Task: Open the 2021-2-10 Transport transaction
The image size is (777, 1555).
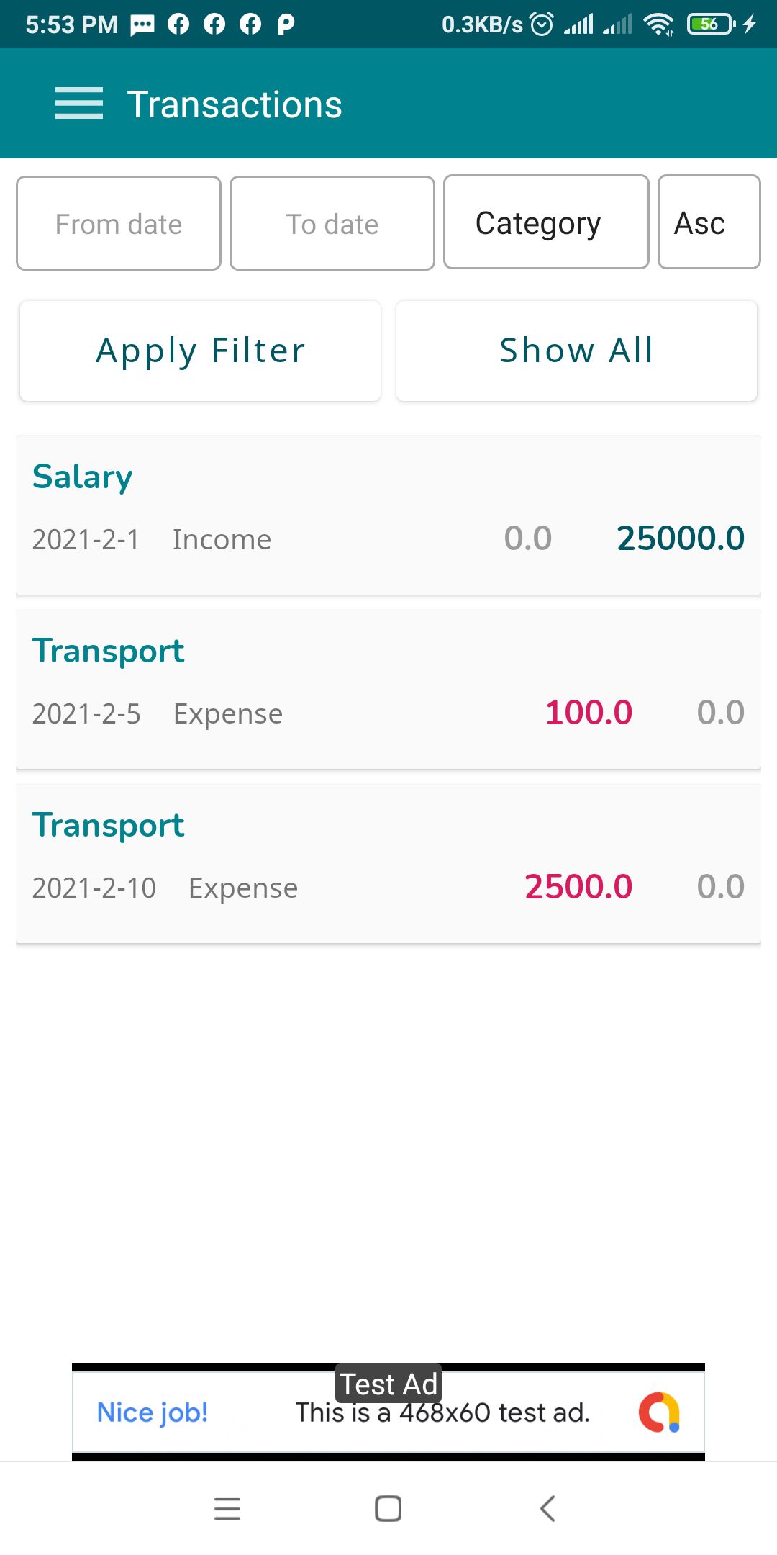Action: pyautogui.click(x=388, y=864)
